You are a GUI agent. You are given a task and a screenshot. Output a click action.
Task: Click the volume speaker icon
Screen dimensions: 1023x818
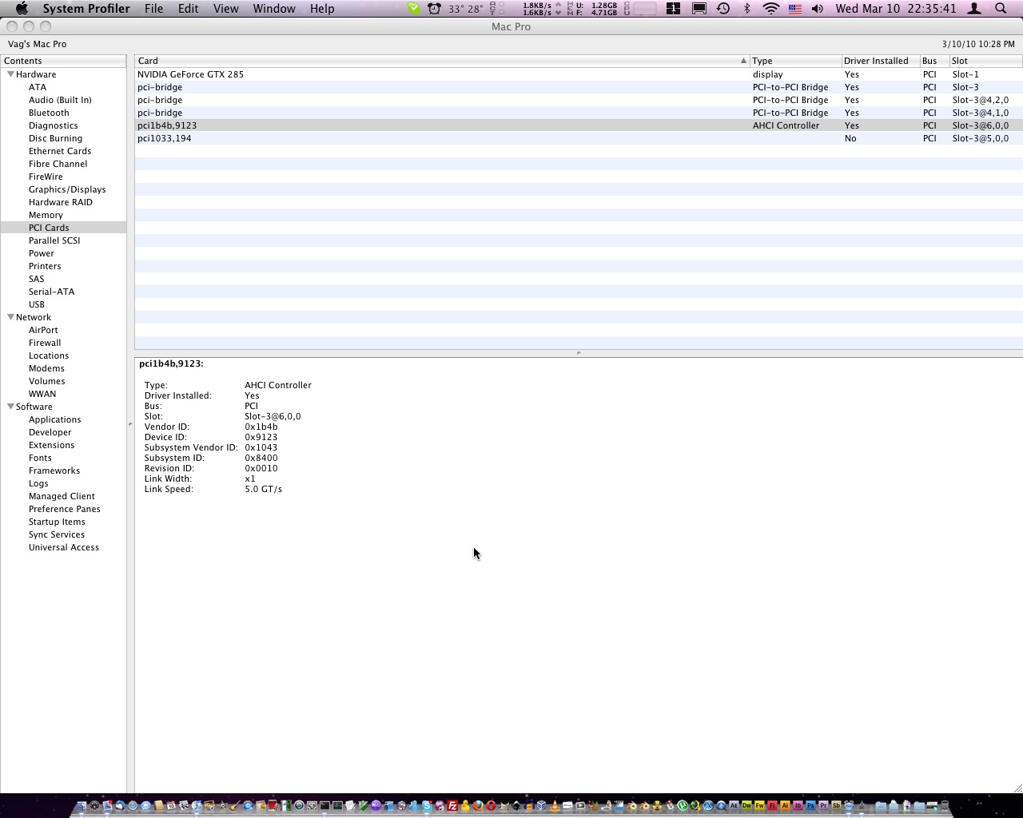pos(818,9)
